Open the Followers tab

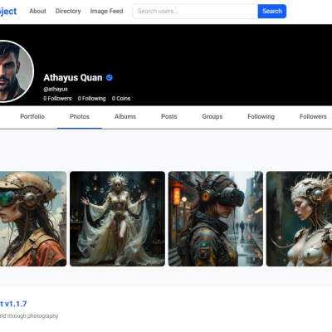coord(313,116)
